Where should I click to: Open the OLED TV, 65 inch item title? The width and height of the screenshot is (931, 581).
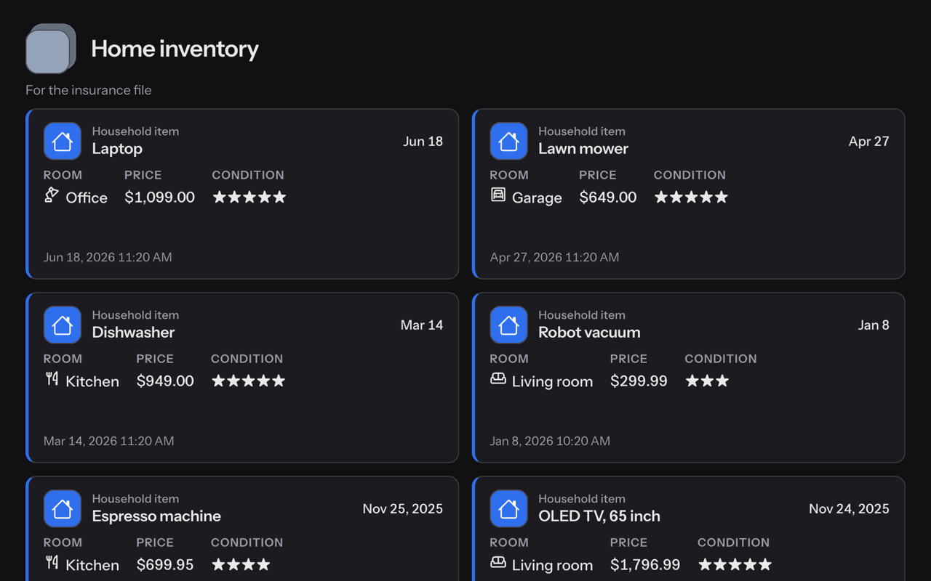pyautogui.click(x=599, y=516)
